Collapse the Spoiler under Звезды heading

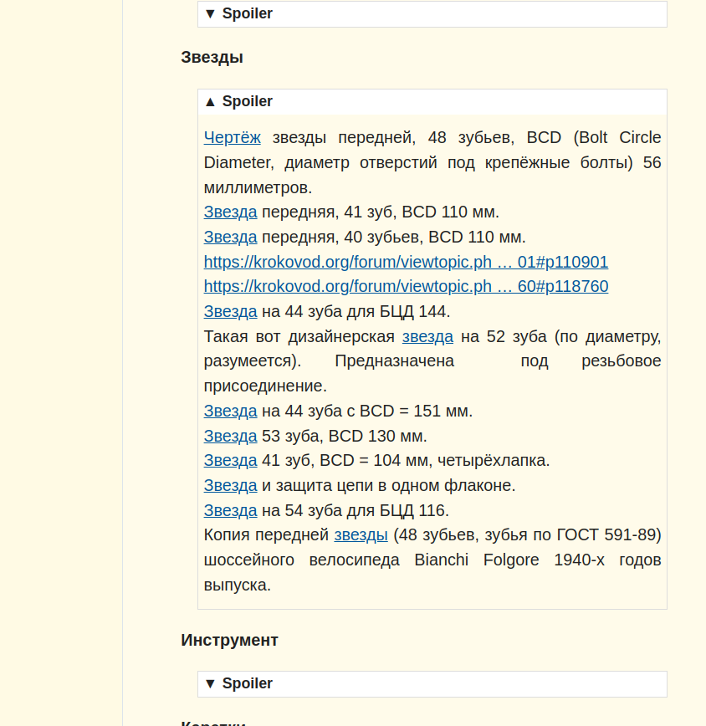coord(239,101)
